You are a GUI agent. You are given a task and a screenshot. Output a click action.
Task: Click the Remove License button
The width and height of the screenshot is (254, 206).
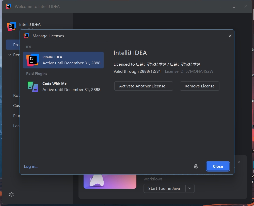pyautogui.click(x=199, y=86)
